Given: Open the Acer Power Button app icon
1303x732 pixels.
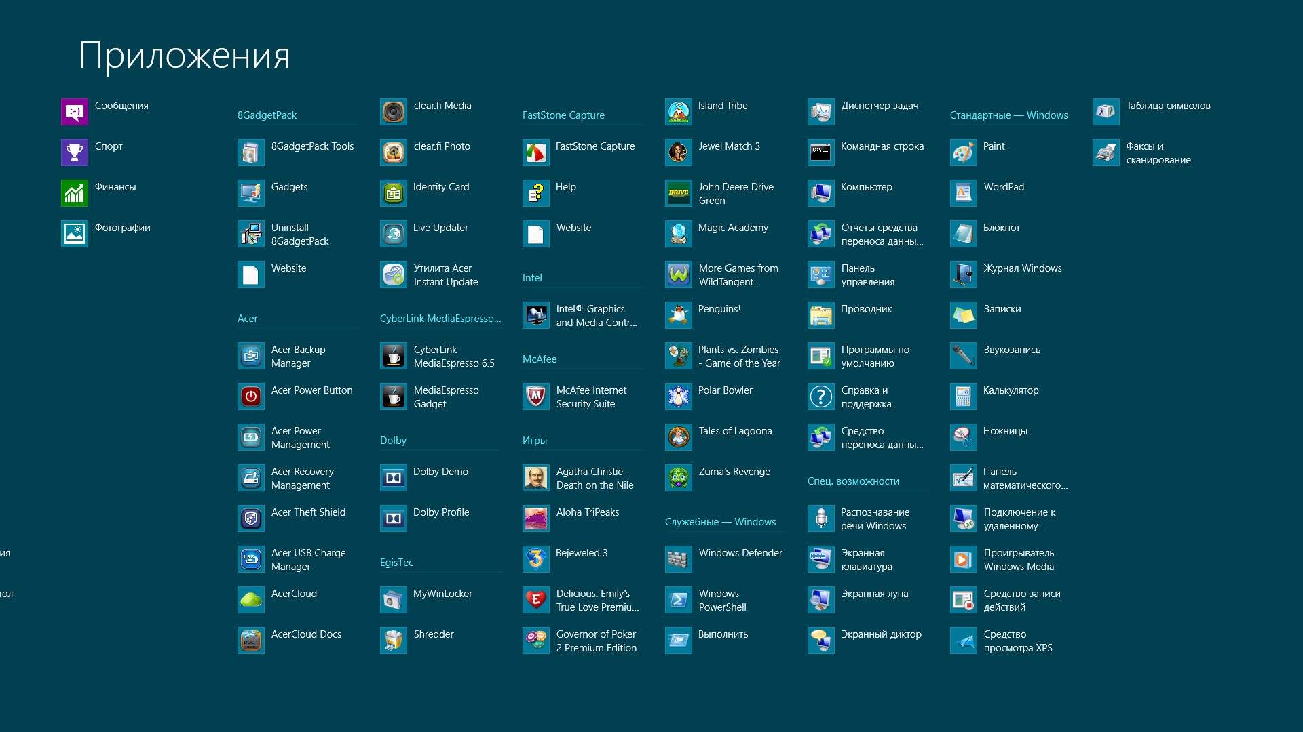Looking at the screenshot, I should [x=251, y=396].
